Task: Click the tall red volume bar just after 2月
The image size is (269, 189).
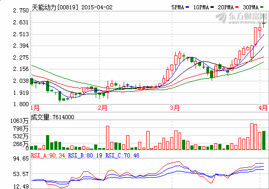Action: (x=108, y=138)
